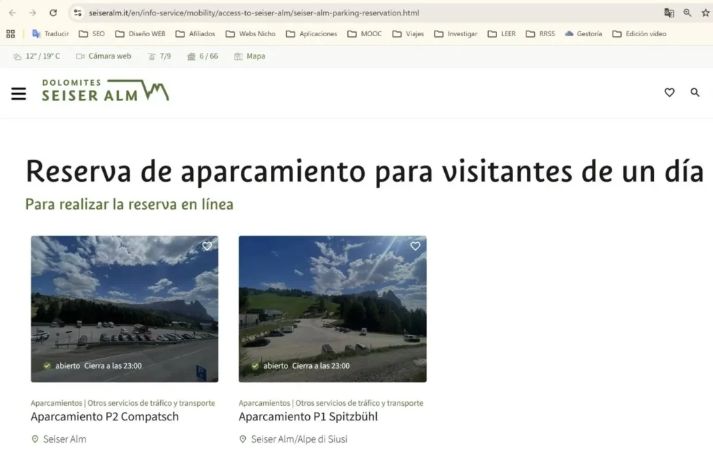The height and width of the screenshot is (458, 713).
Task: Favorite the P2 Compatsch parking card heart
Action: click(207, 246)
